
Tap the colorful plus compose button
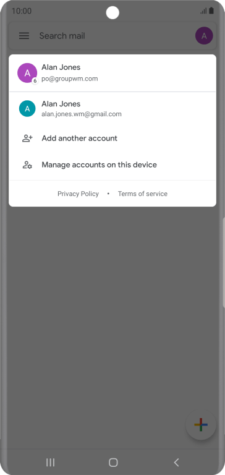[x=201, y=424]
